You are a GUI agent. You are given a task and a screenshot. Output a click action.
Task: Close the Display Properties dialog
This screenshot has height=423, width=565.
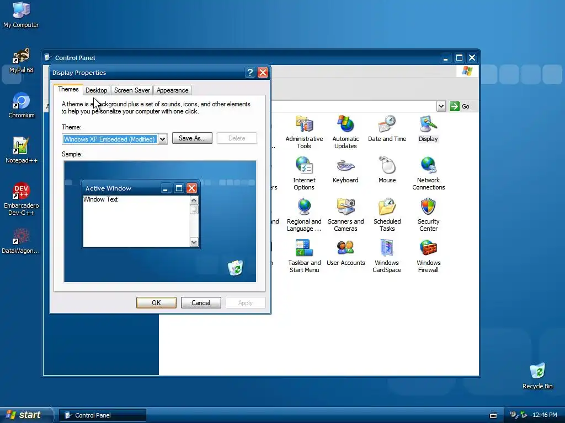click(263, 73)
